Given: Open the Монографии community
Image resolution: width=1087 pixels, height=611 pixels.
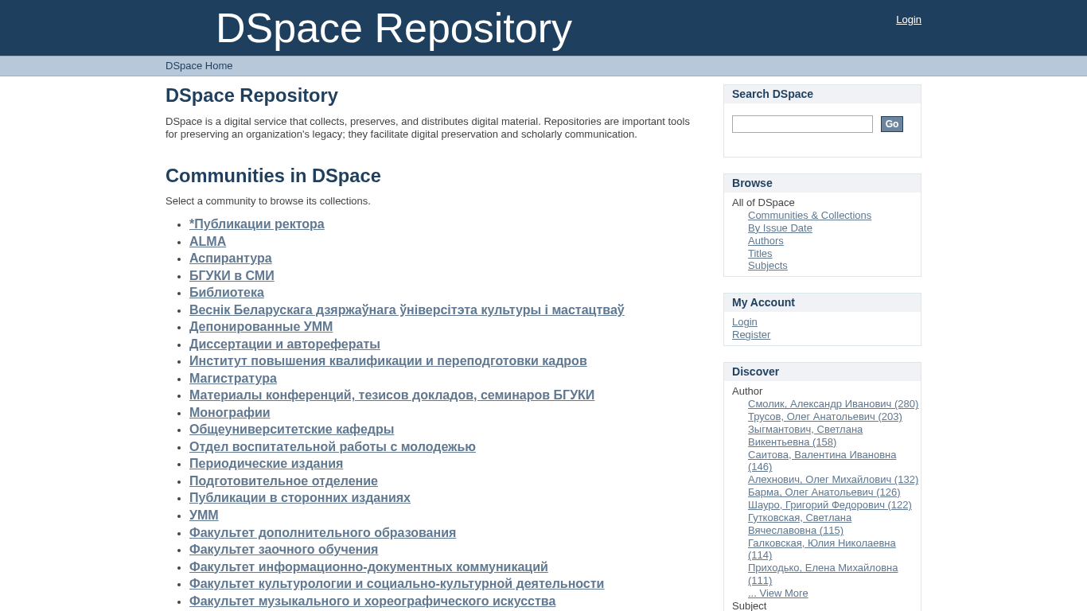Looking at the screenshot, I should pos(230,413).
